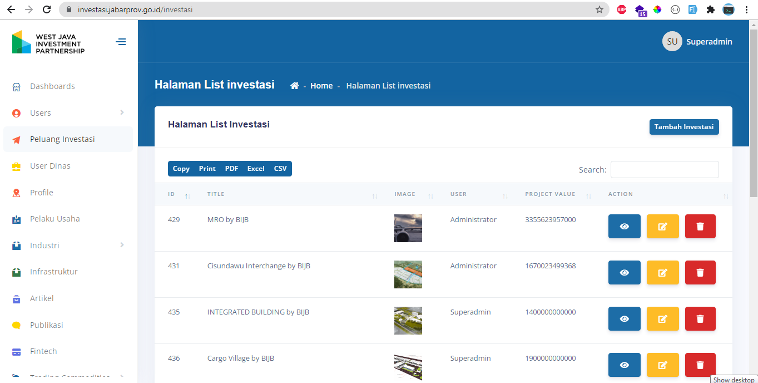Viewport: 758px width, 383px height.
Task: Delete the INTEGRATED BUILDING by BIJB entry
Action: coord(700,319)
